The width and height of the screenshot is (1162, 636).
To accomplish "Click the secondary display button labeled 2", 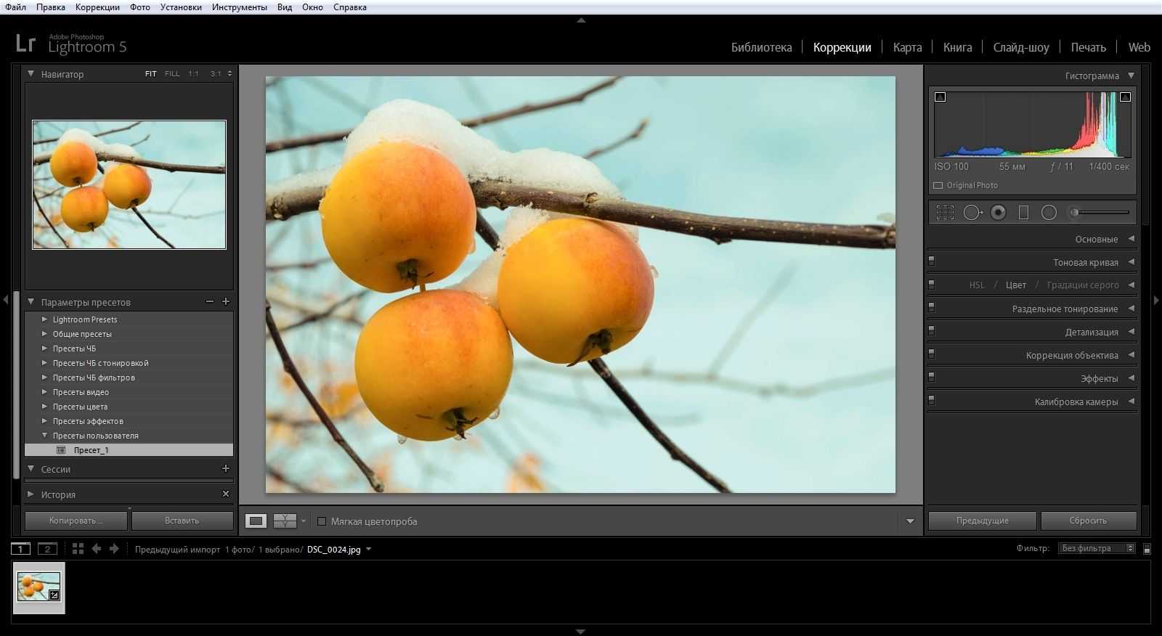I will click(47, 549).
